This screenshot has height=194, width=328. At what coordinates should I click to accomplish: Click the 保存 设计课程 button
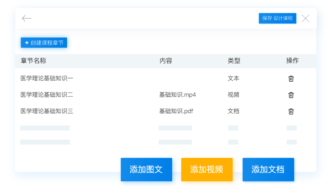[277, 18]
